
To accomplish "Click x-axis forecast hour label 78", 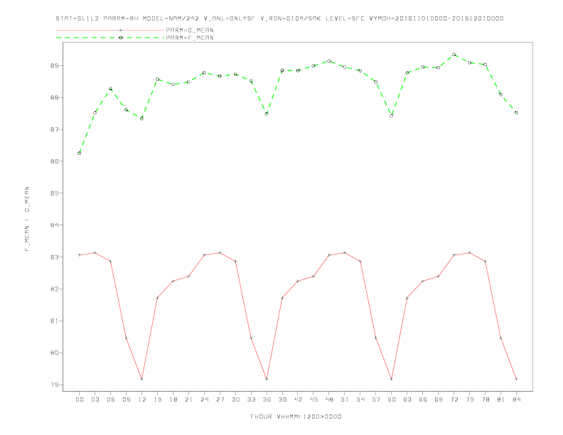I will pos(486,399).
